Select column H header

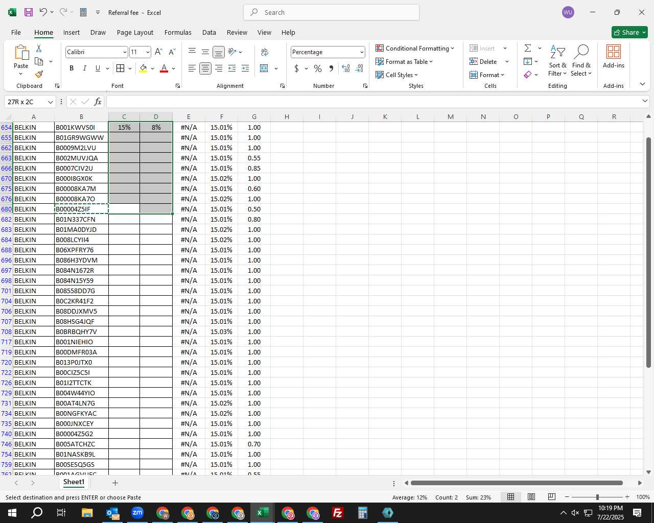pyautogui.click(x=287, y=117)
